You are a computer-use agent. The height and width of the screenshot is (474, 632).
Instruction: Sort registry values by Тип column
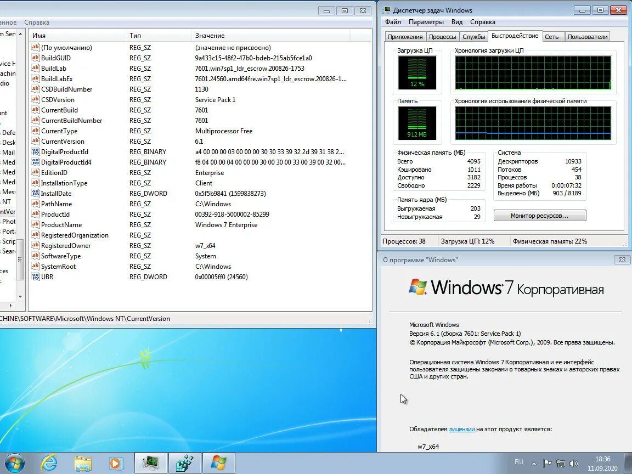(159, 36)
